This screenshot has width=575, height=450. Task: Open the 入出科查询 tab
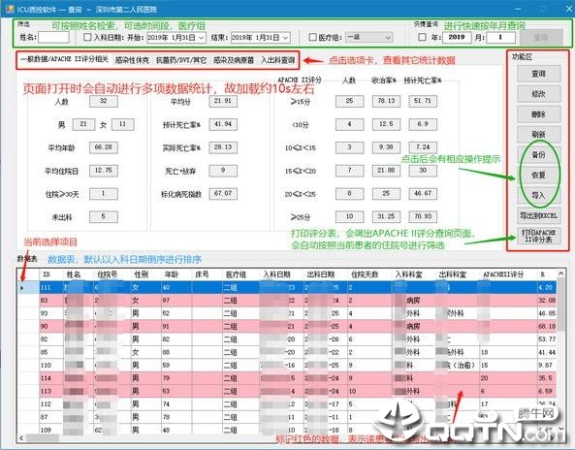pos(277,60)
